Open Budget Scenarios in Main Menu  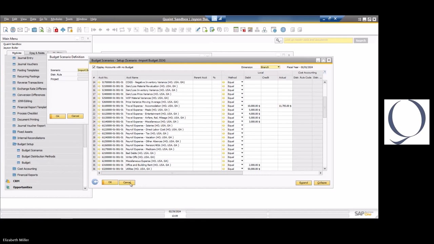pyautogui.click(x=32, y=150)
